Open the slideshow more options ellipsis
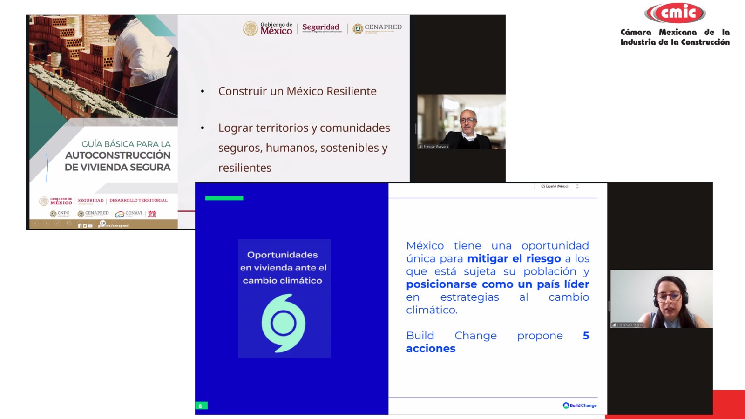 (114, 223)
